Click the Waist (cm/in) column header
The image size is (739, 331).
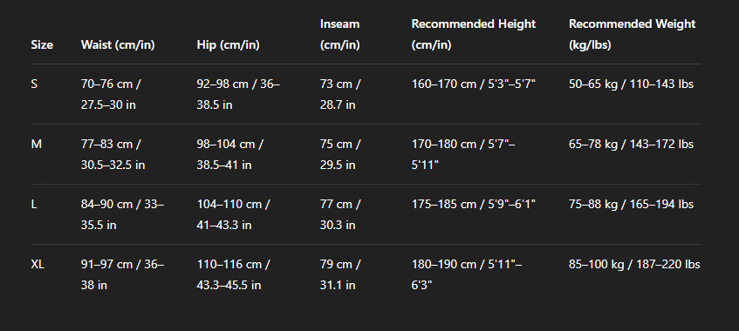click(x=118, y=44)
